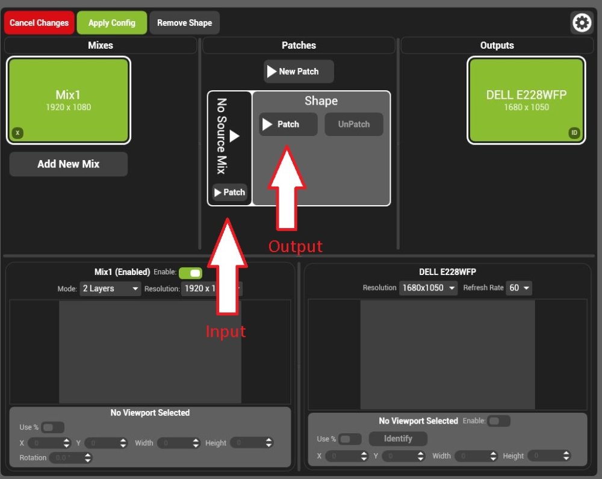Apply Config changes
The width and height of the screenshot is (602, 479).
point(112,22)
